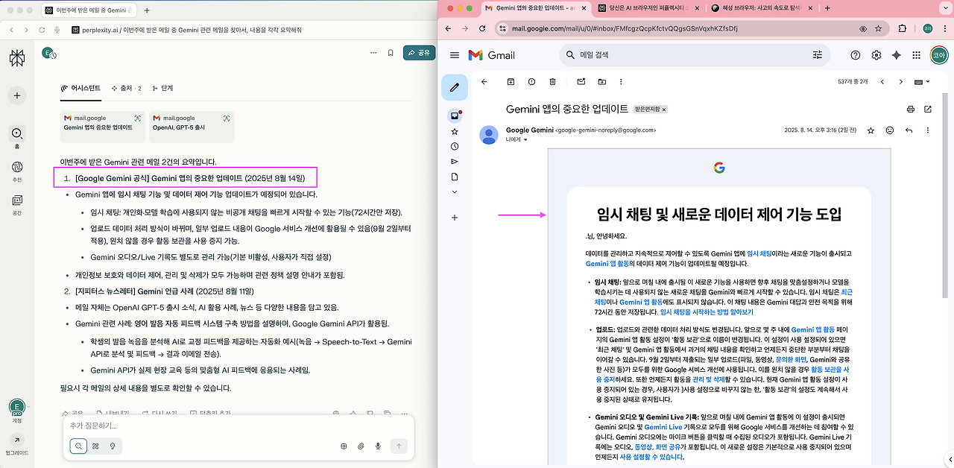
Task: Report this email as spam
Action: point(531,81)
